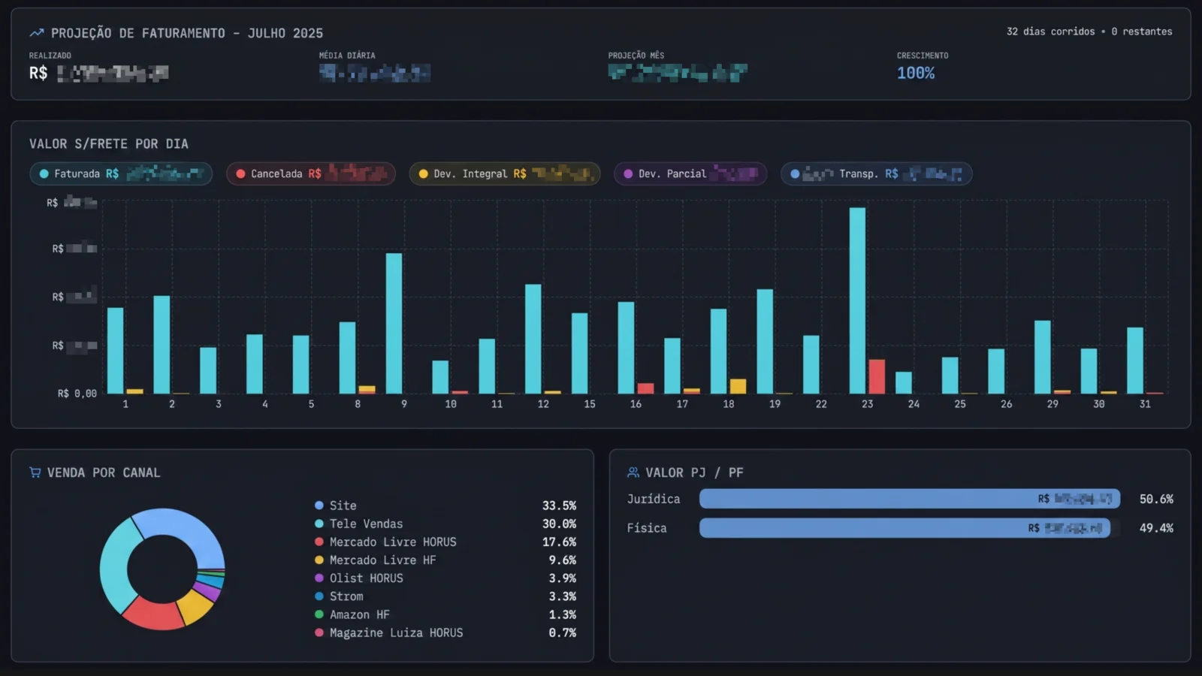Click the 100% Crescimento value

tap(916, 73)
